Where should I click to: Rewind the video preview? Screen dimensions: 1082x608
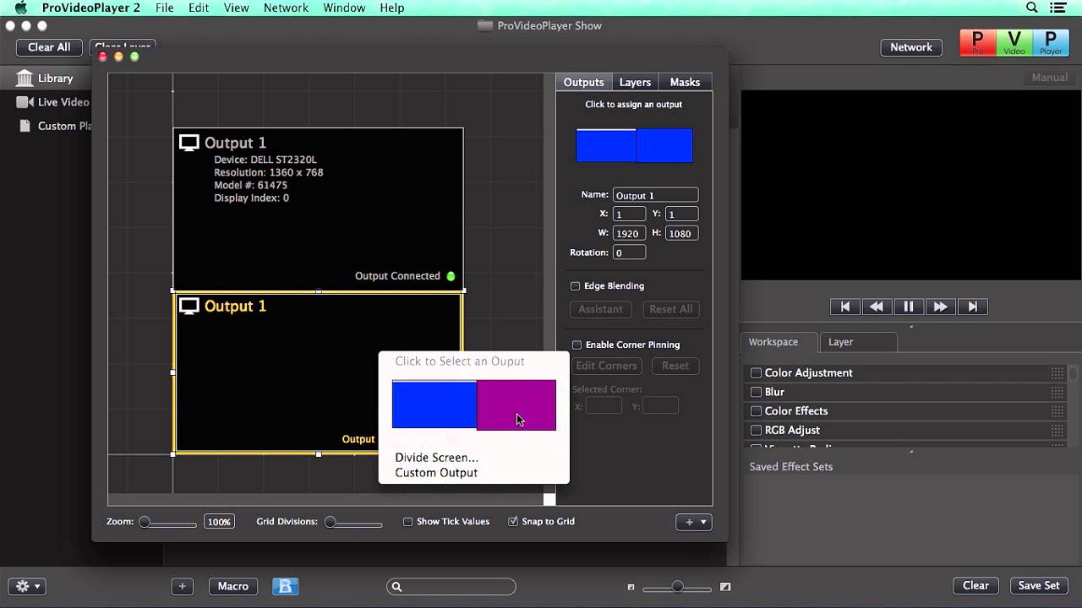pos(877,307)
